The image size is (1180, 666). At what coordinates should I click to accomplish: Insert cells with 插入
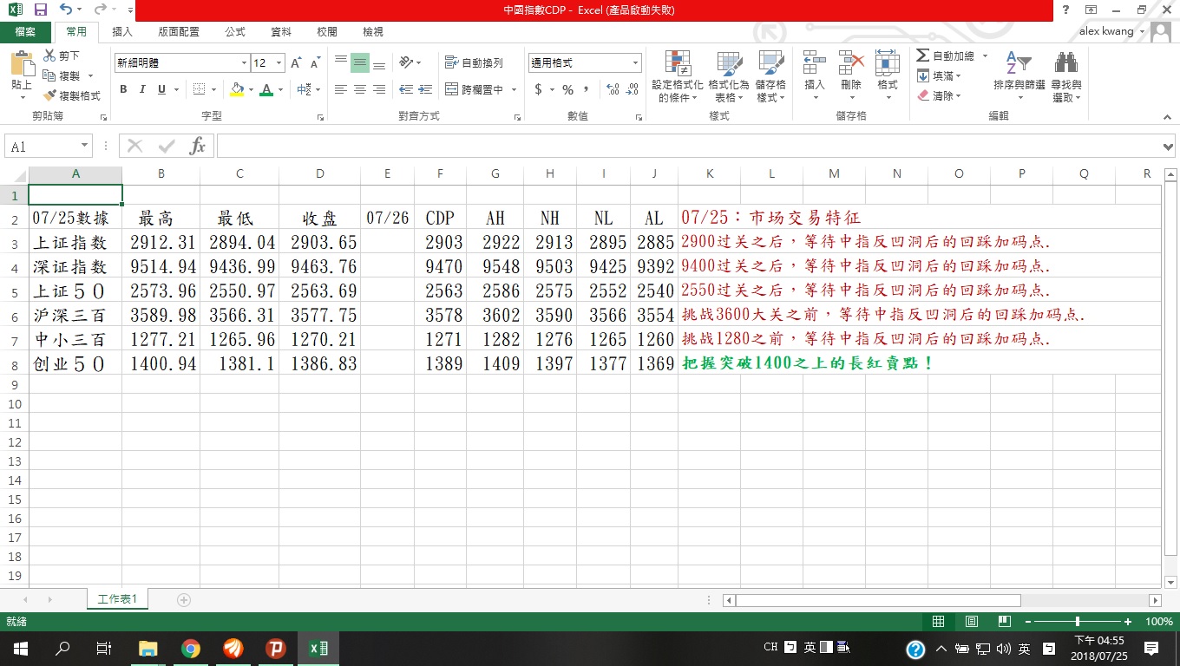coord(815,76)
